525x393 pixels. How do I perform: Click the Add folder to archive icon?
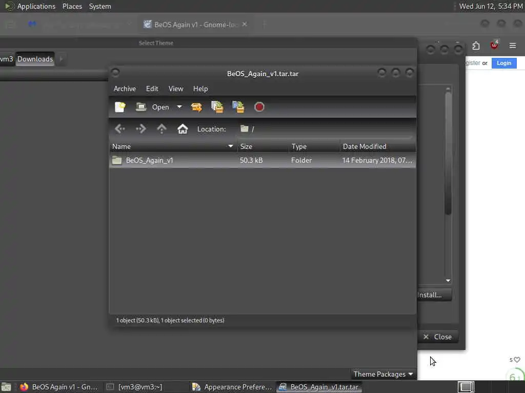[238, 107]
